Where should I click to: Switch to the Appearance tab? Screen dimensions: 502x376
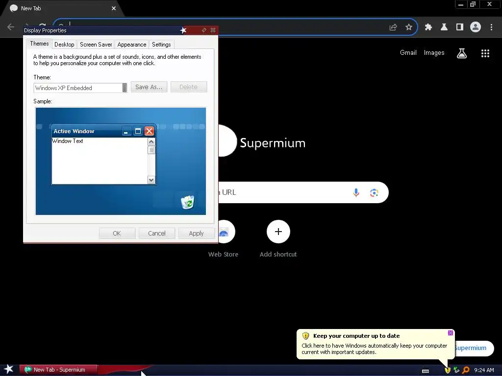[x=132, y=45]
